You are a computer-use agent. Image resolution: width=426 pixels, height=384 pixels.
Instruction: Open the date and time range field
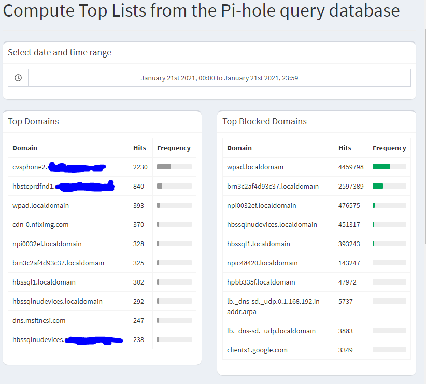click(x=219, y=78)
